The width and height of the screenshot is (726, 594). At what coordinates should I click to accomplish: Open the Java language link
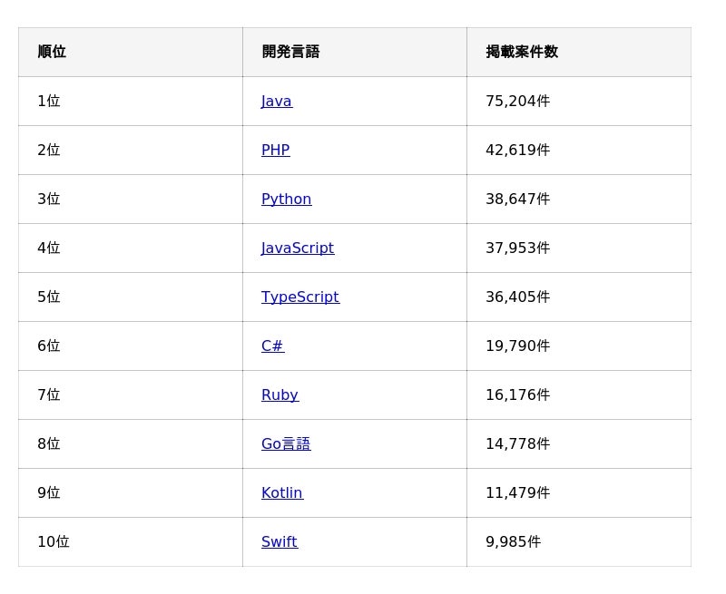point(276,102)
